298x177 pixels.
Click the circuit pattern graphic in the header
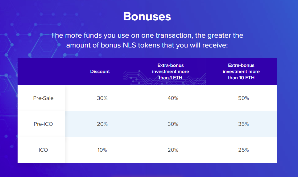[165, 77]
